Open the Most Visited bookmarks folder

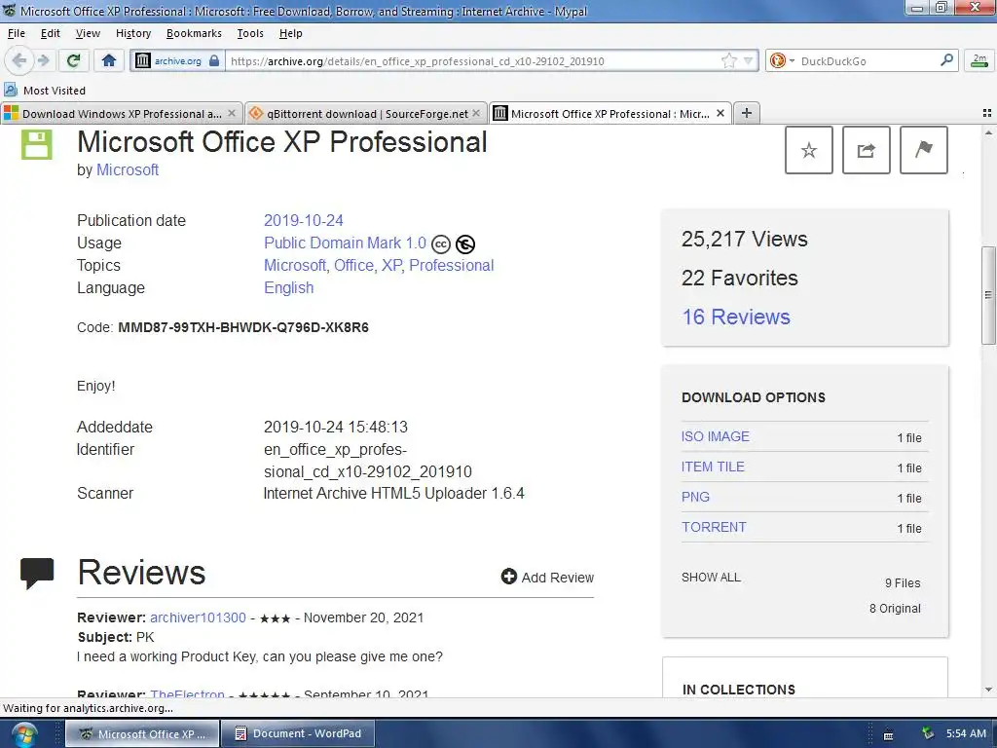tap(45, 91)
